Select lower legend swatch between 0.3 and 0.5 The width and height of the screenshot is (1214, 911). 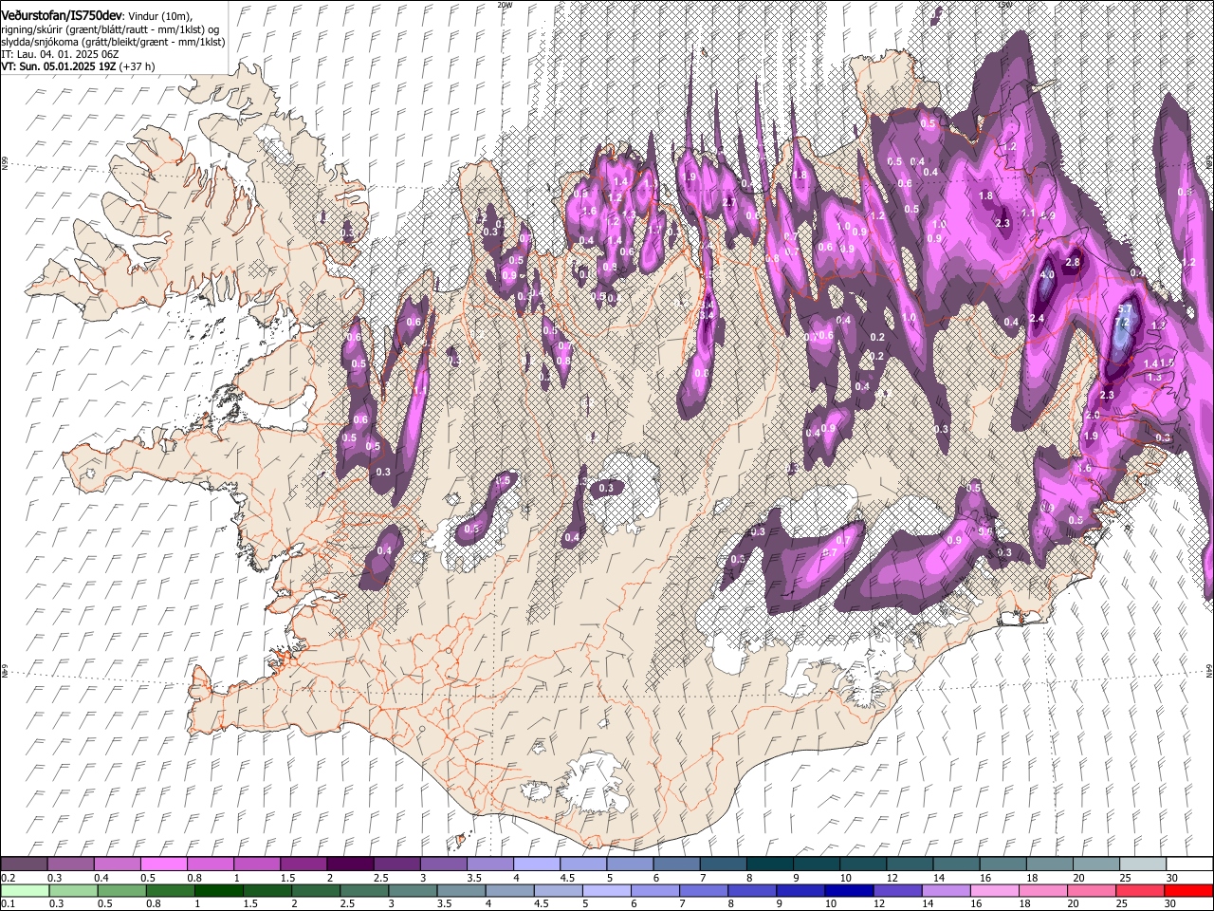pos(73,890)
